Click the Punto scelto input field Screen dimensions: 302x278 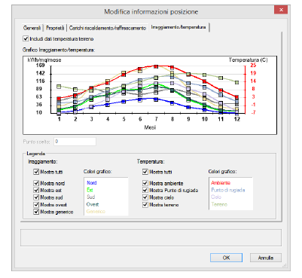(x=75, y=142)
